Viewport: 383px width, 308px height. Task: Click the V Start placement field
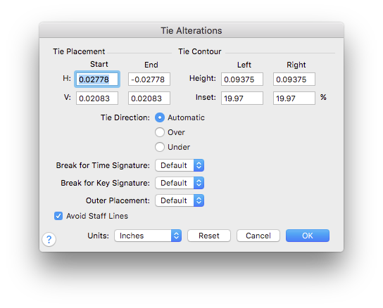tap(97, 98)
